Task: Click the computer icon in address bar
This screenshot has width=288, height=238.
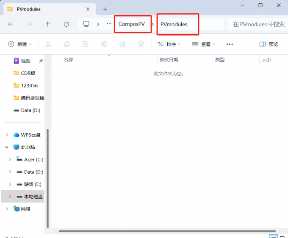Action: pos(86,24)
